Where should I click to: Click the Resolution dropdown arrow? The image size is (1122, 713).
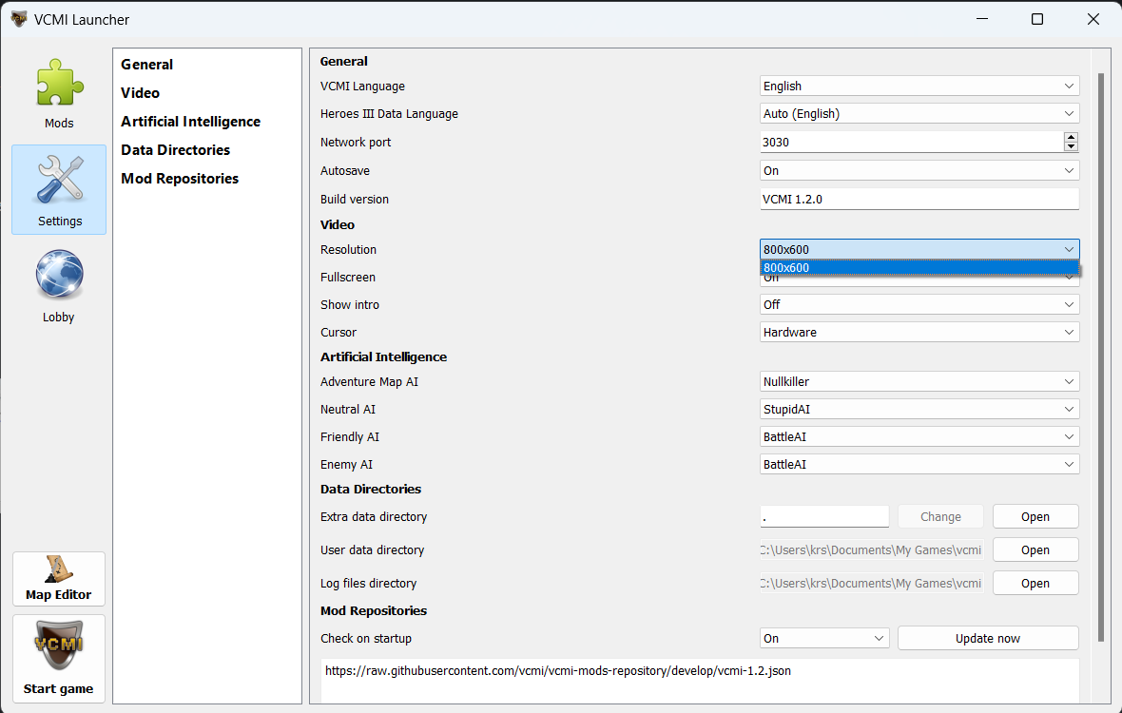tap(1070, 249)
